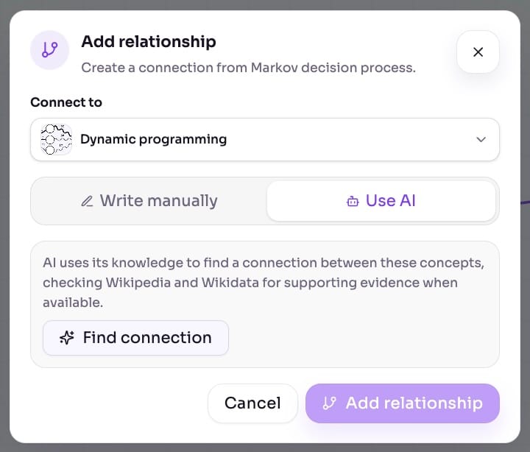Image resolution: width=530 pixels, height=452 pixels.
Task: Expand the Connect to dropdown chevron
Action: click(x=481, y=139)
